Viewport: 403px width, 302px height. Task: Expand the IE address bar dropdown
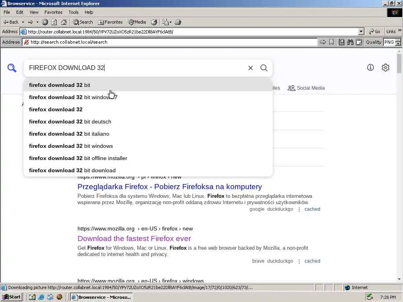(361, 31)
